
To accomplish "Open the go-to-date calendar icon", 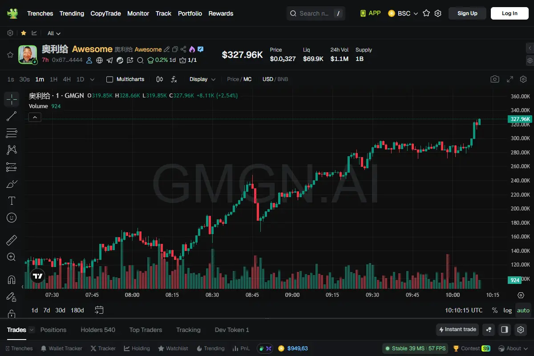I will tap(99, 310).
